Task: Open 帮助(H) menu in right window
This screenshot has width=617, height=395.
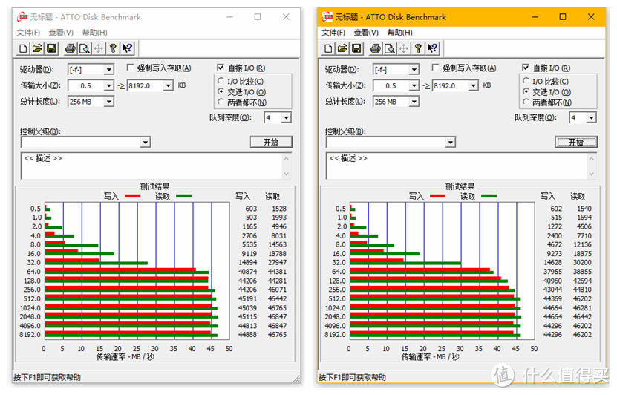Action: pos(399,32)
